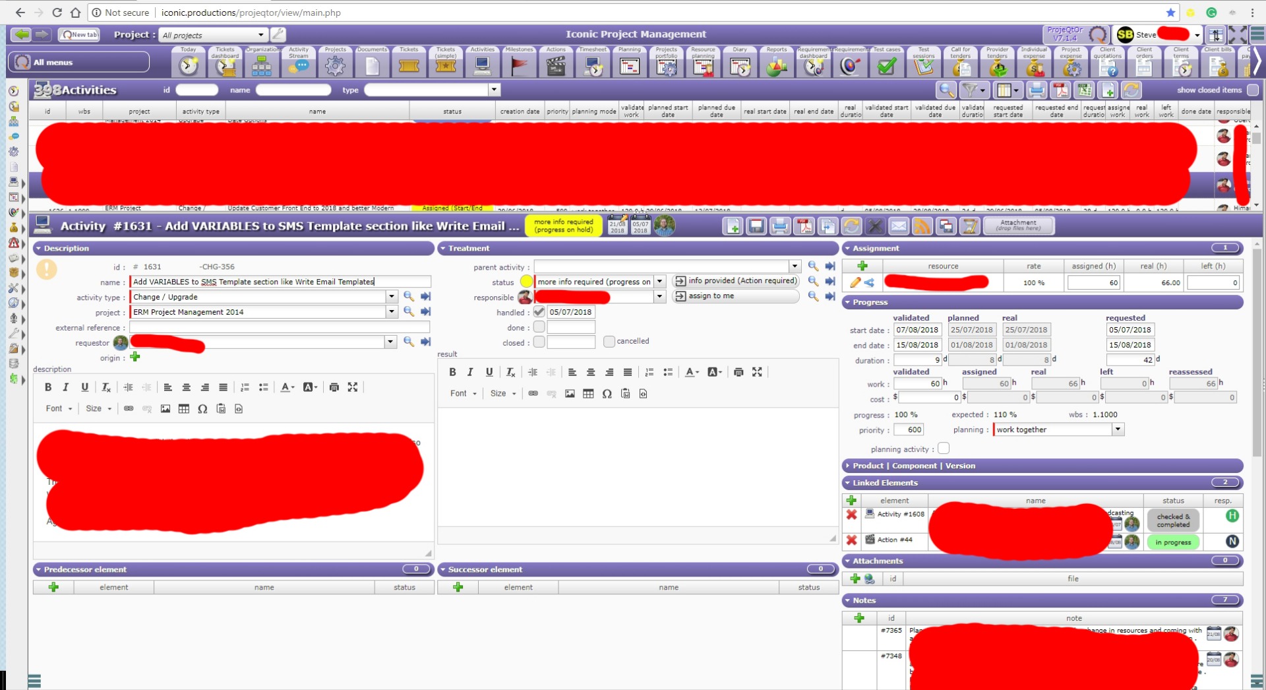Click the external reference input field

pos(280,327)
